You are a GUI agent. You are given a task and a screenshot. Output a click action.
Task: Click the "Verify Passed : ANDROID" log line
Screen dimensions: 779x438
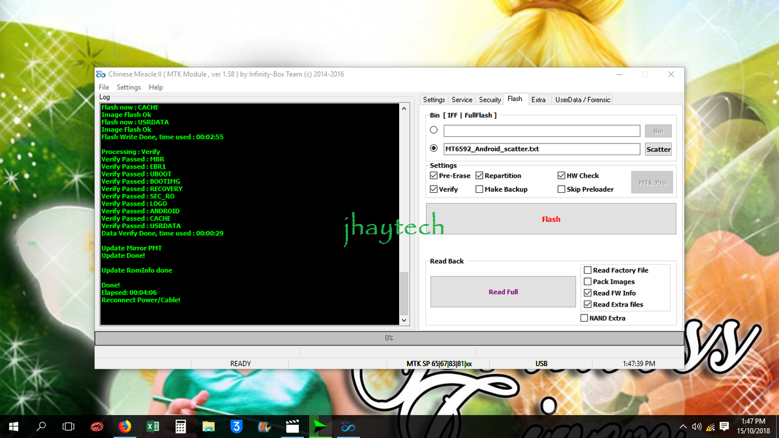[141, 211]
